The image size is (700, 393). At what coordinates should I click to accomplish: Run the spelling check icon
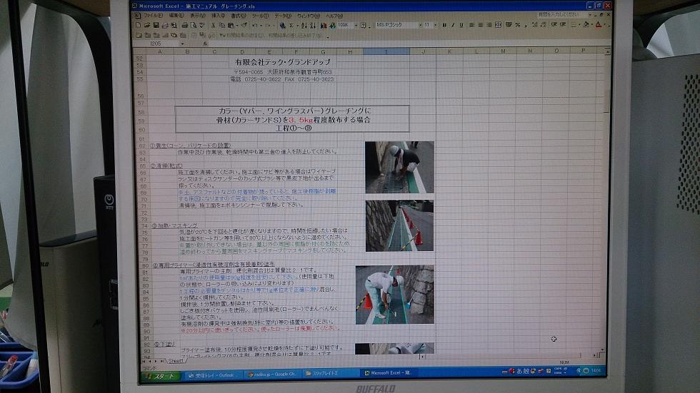coord(202,25)
